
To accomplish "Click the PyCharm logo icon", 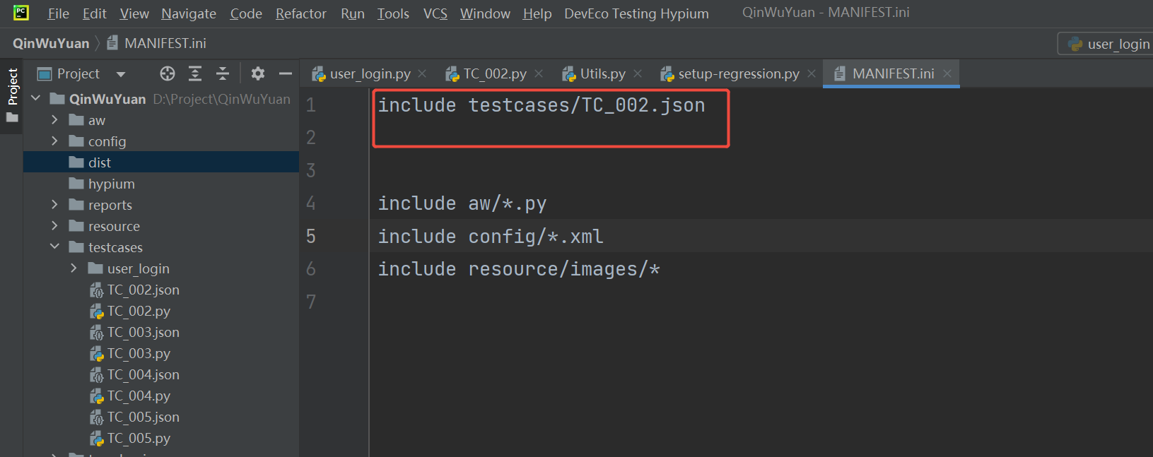I will (21, 13).
